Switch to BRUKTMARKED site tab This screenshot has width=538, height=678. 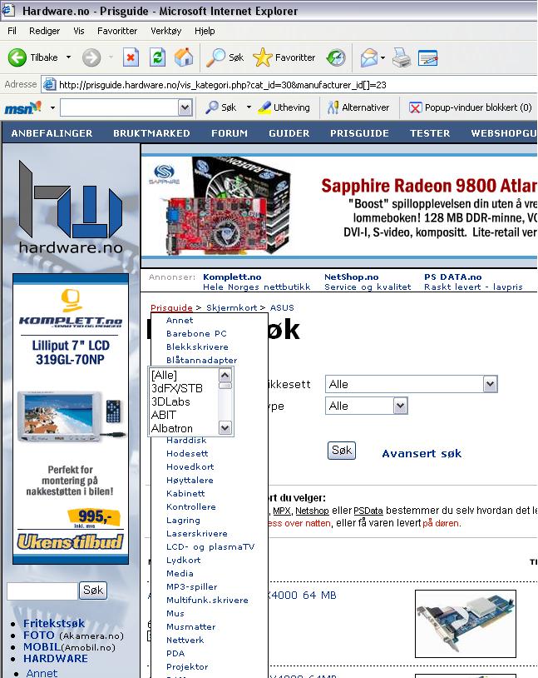[151, 133]
